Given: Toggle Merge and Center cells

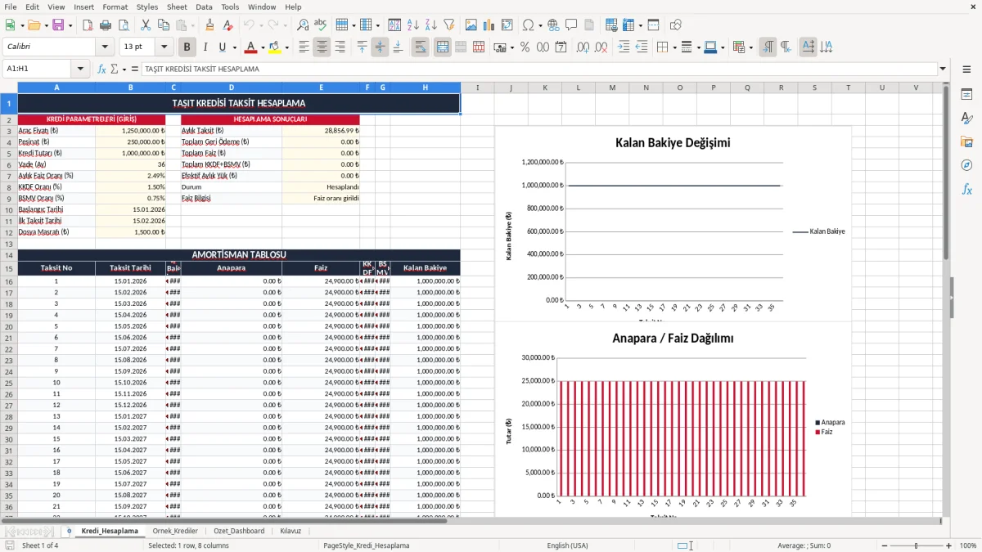Looking at the screenshot, I should [x=443, y=47].
